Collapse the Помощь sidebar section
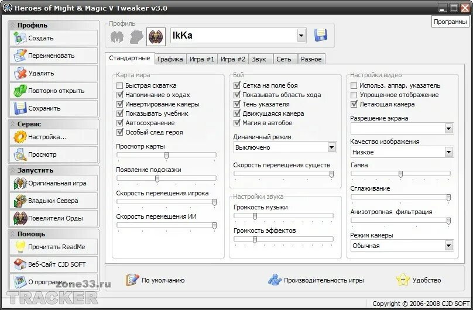 tap(13, 234)
